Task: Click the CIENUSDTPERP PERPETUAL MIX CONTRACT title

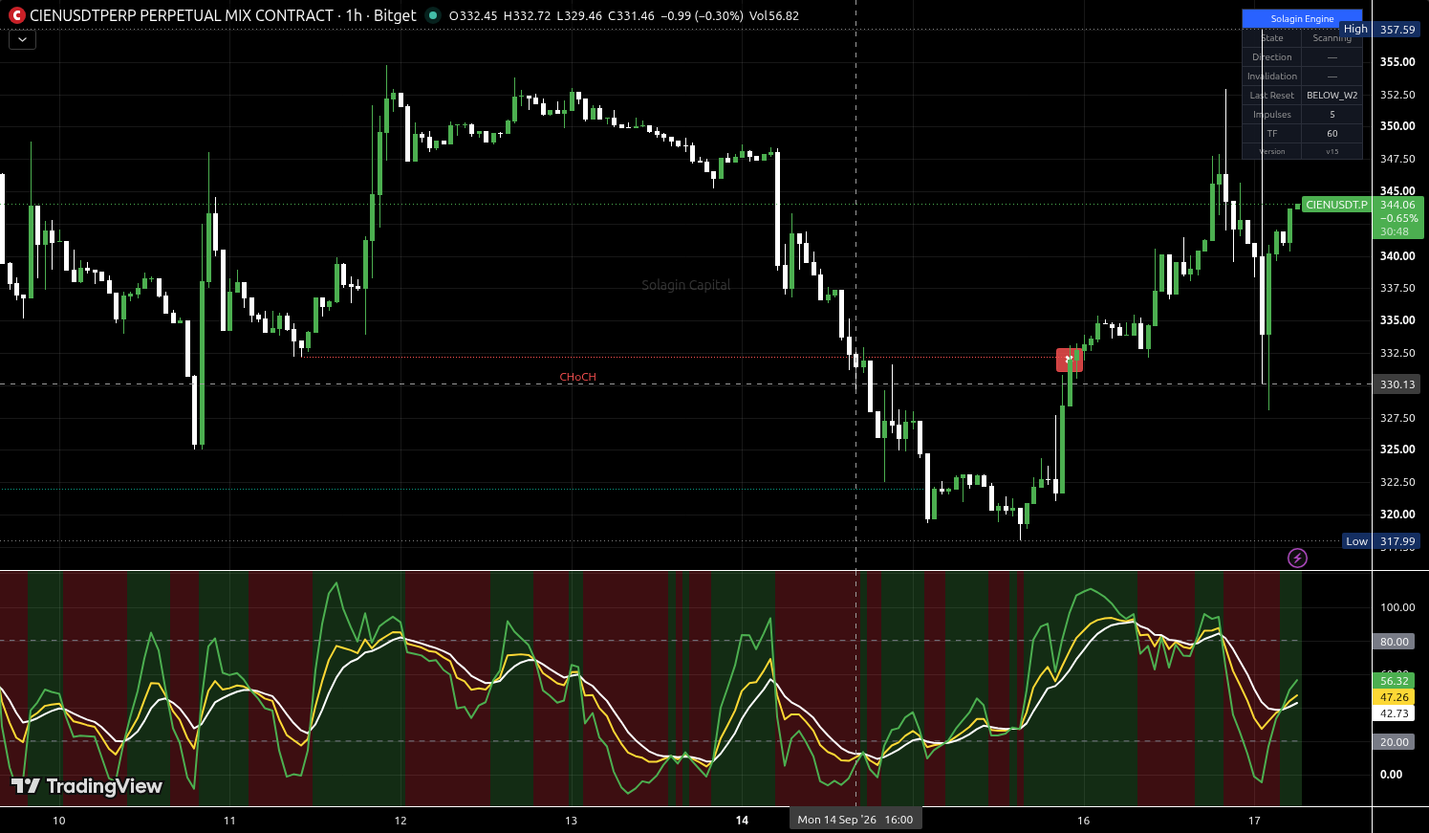Action: coord(182,15)
